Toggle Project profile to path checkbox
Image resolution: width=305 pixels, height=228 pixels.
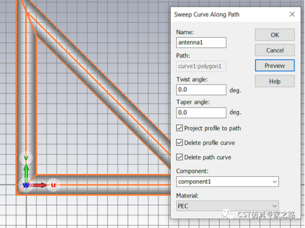click(180, 128)
